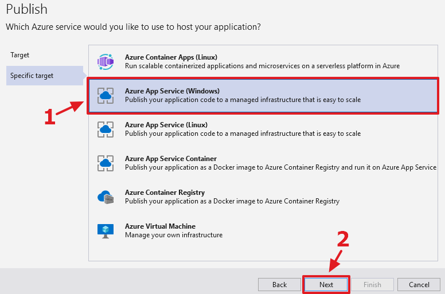Go to the Target step
Screen dimensions: 445x294
(20, 55)
